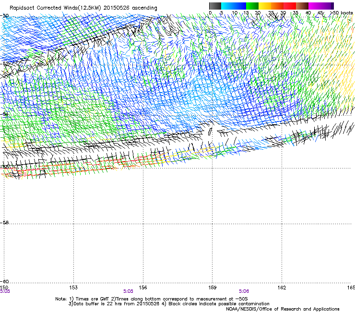Click the cyan 5-10 knots legend swatch
The width and height of the screenshot is (355, 312).
(227, 6)
